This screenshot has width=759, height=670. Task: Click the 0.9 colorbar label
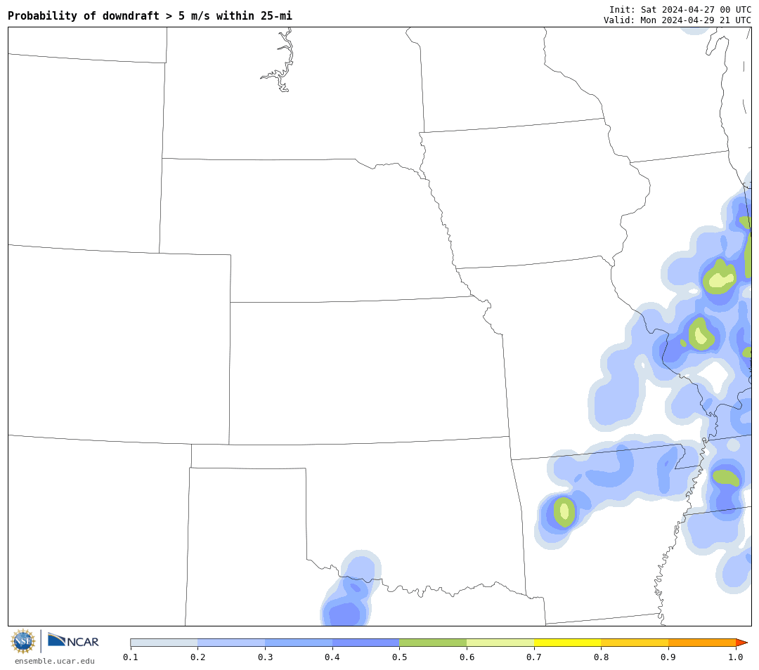click(x=668, y=657)
